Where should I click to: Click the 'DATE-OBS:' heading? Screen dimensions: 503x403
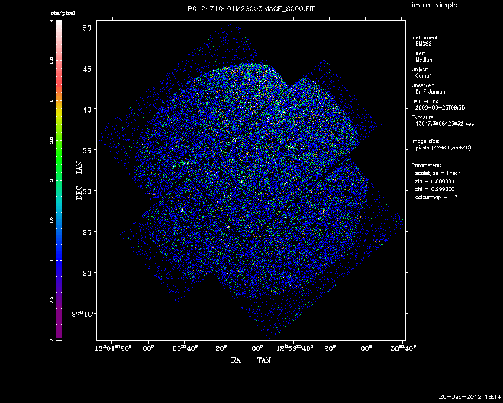[425, 101]
